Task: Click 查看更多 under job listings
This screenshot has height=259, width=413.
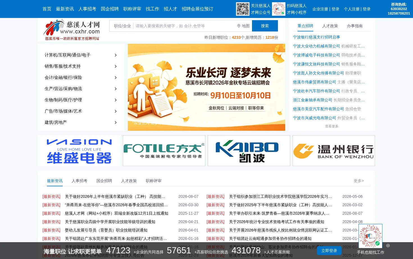Action: coord(332,126)
